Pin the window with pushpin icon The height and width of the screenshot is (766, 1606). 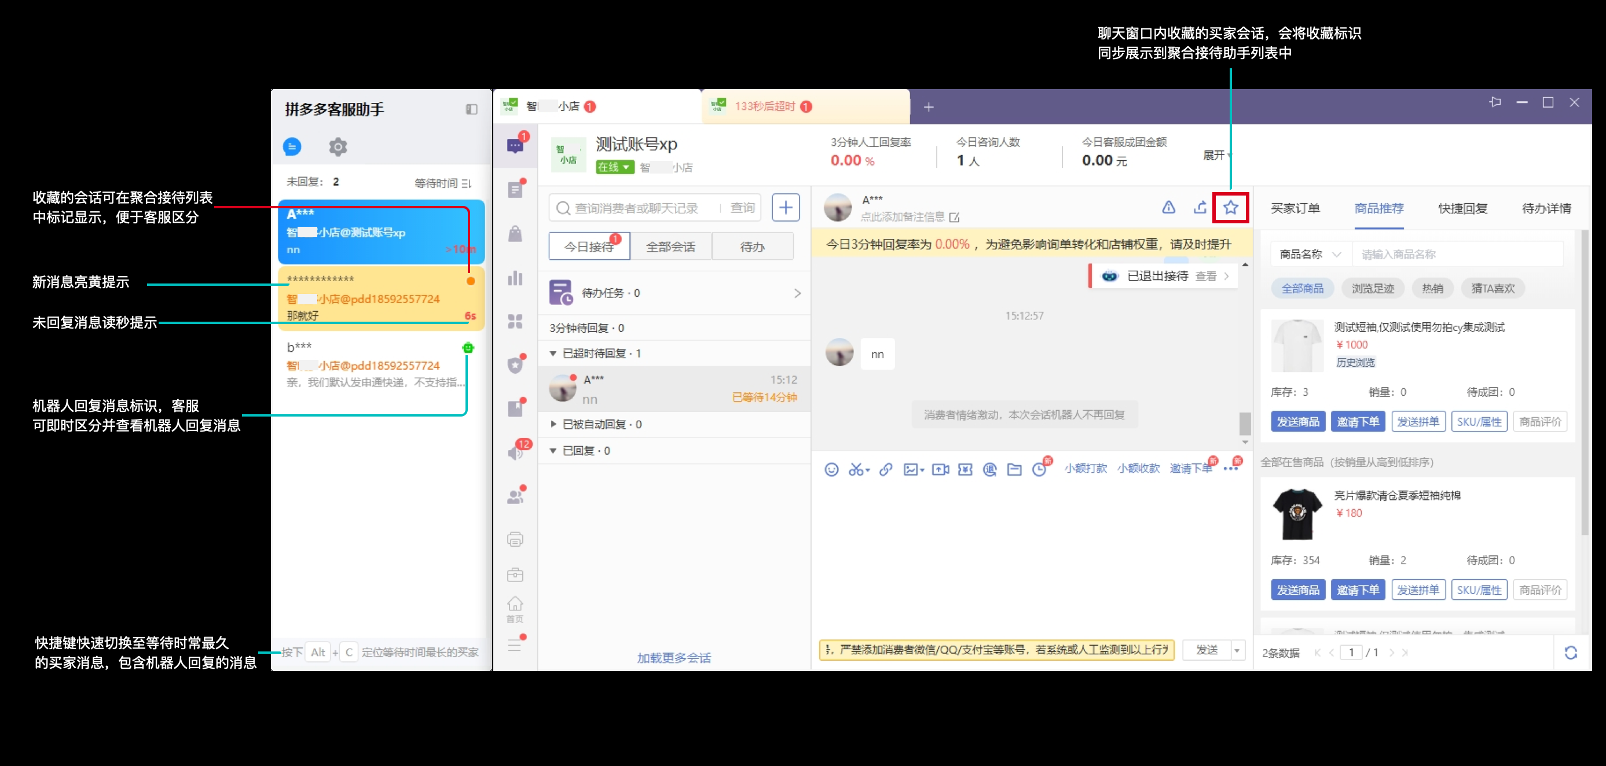pyautogui.click(x=1495, y=102)
